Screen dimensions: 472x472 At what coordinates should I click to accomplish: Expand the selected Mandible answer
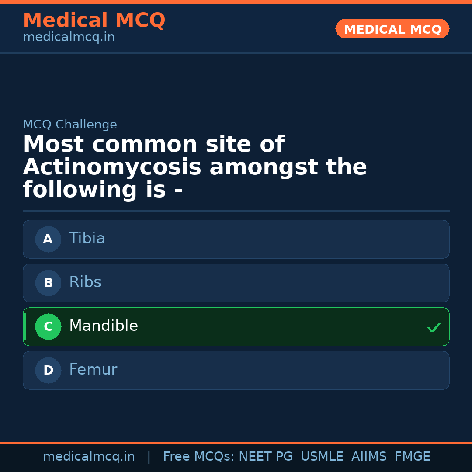coord(236,326)
